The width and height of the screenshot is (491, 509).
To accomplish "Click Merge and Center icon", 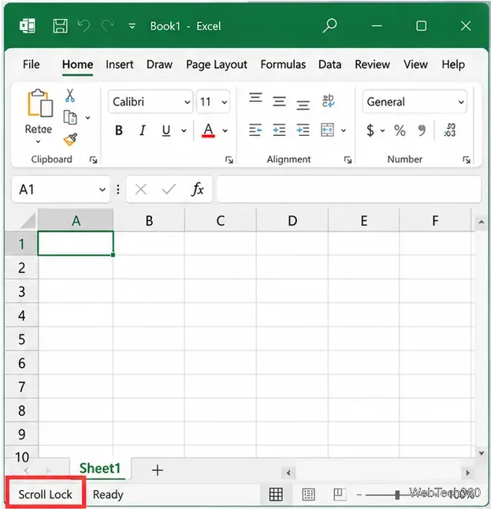I will tap(327, 130).
